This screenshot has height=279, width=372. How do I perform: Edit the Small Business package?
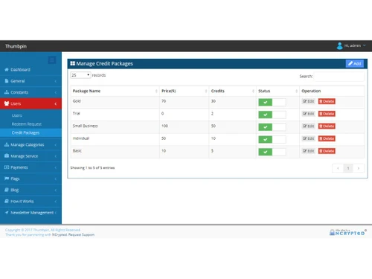tap(308, 126)
